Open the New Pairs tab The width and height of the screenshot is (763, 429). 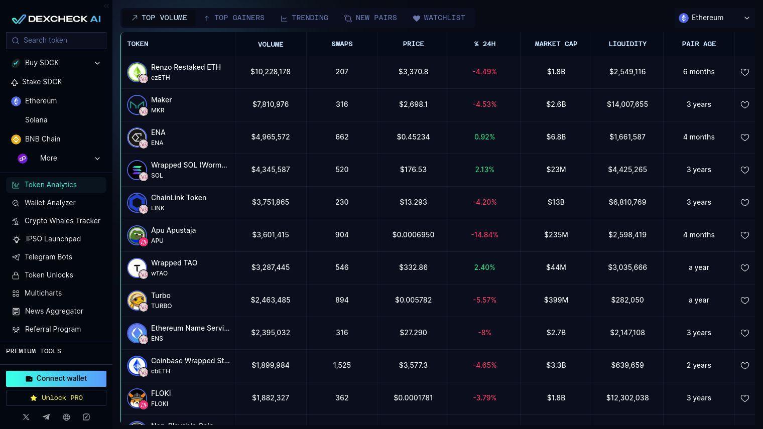click(x=370, y=18)
